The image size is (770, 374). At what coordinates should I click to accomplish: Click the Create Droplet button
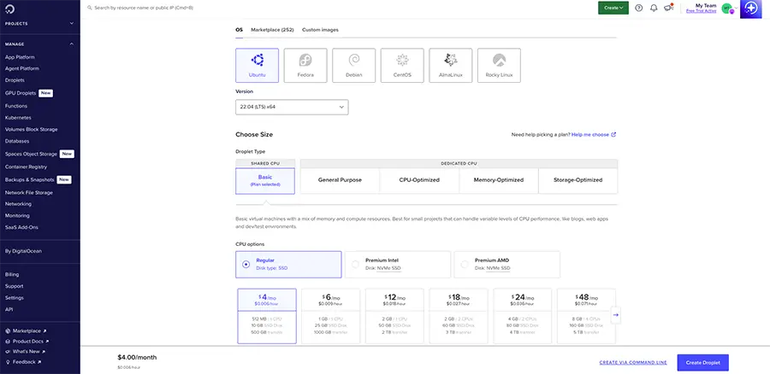(x=702, y=363)
